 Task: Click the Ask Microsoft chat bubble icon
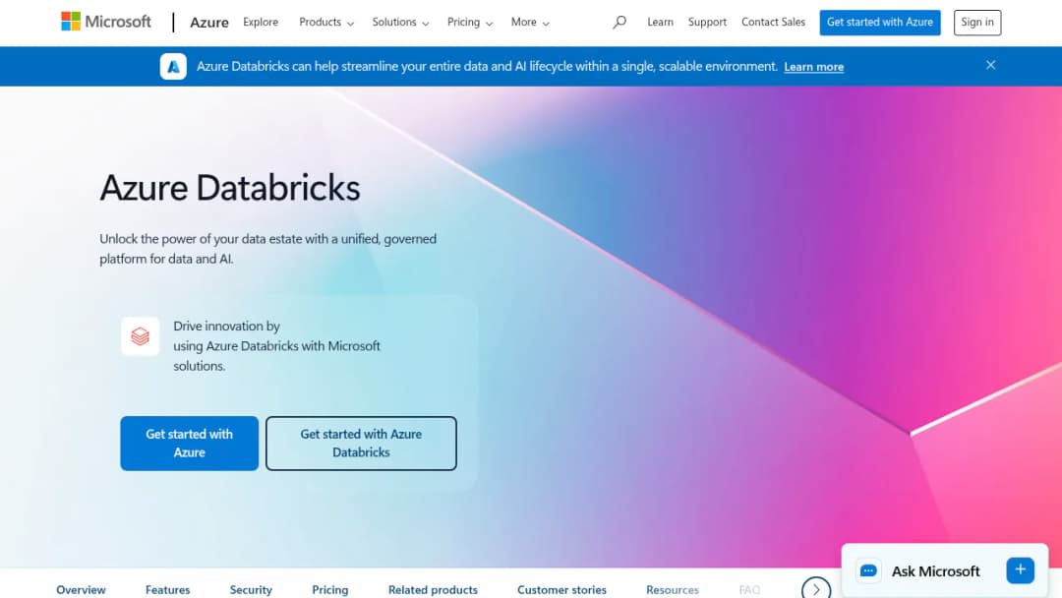pyautogui.click(x=868, y=570)
